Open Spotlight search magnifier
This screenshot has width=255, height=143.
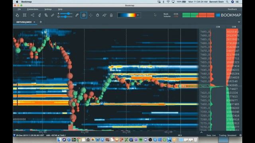227,2
